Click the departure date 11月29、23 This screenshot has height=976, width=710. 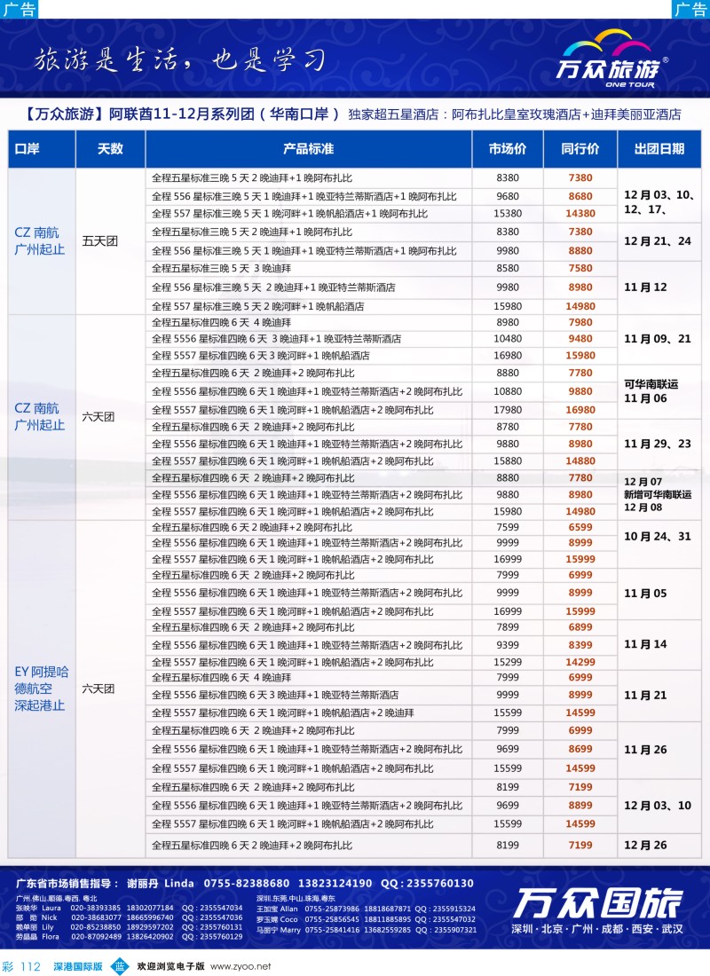[x=658, y=444]
